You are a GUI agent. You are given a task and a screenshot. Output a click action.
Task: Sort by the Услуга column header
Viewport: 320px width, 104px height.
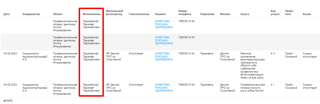[x=245, y=14]
